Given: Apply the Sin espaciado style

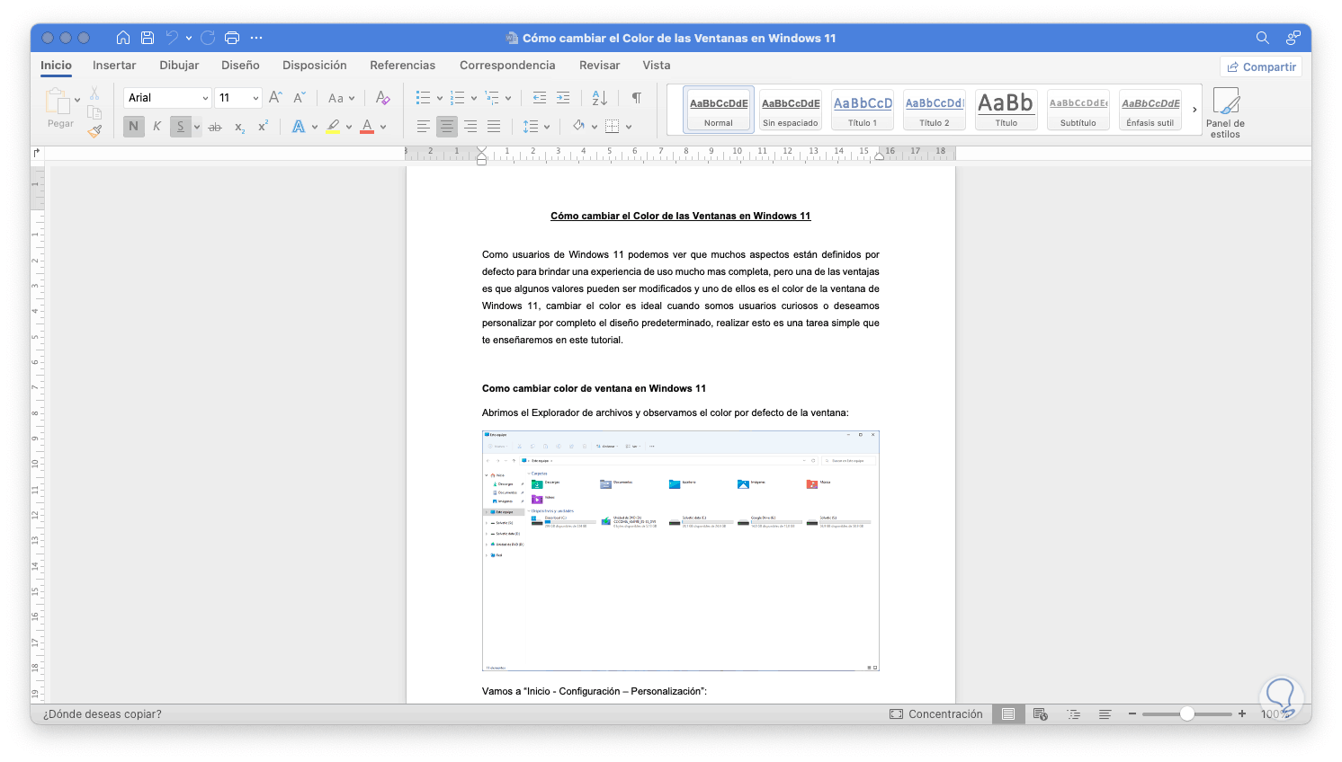Looking at the screenshot, I should point(791,110).
